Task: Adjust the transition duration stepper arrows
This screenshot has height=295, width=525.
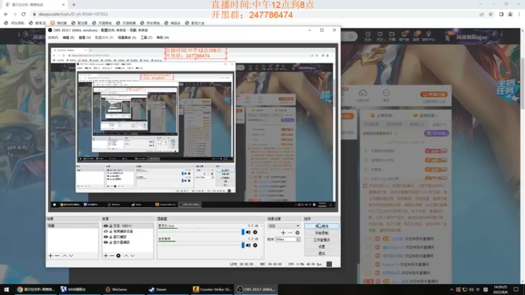Action: (298, 239)
